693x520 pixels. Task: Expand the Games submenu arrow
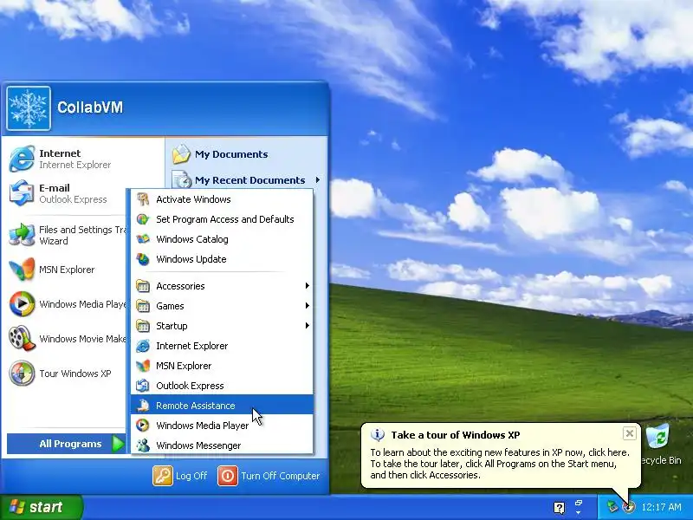[308, 306]
